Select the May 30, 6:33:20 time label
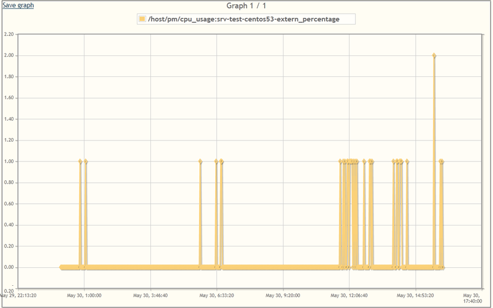This screenshot has height=308, width=493. [x=217, y=295]
